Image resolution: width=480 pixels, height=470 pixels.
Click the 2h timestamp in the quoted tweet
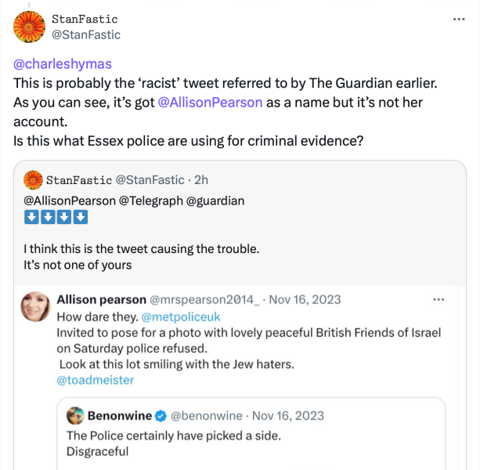tap(200, 180)
